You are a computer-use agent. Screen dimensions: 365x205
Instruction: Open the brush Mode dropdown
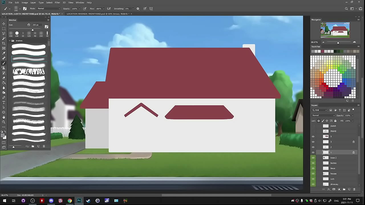point(48,9)
